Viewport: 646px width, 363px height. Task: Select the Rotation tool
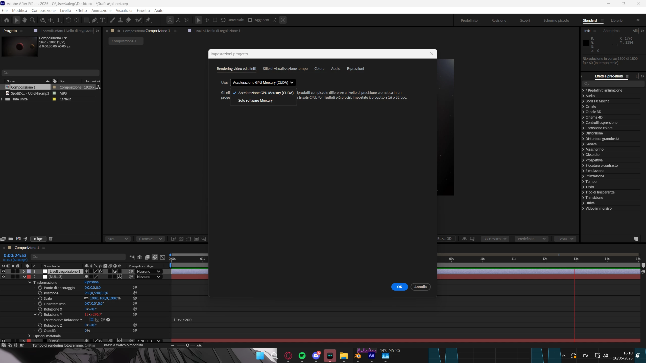(68, 20)
